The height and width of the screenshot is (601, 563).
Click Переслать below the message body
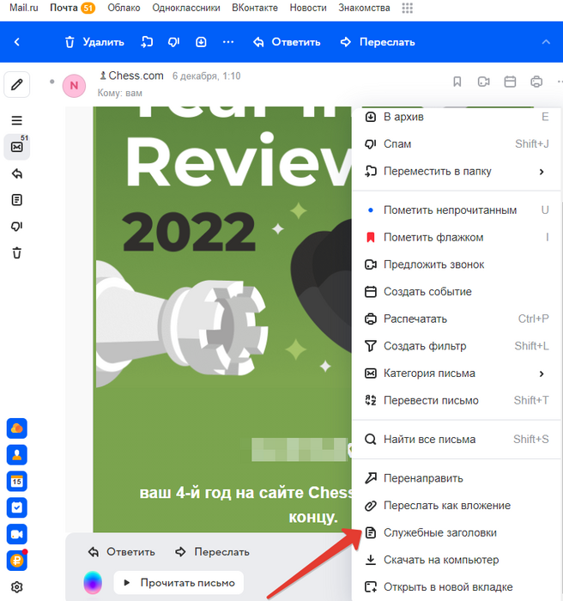tap(212, 552)
